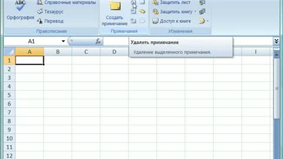Screen dimensions: 283x159
Task: Select row 1 header
Action: [x=9, y=61]
